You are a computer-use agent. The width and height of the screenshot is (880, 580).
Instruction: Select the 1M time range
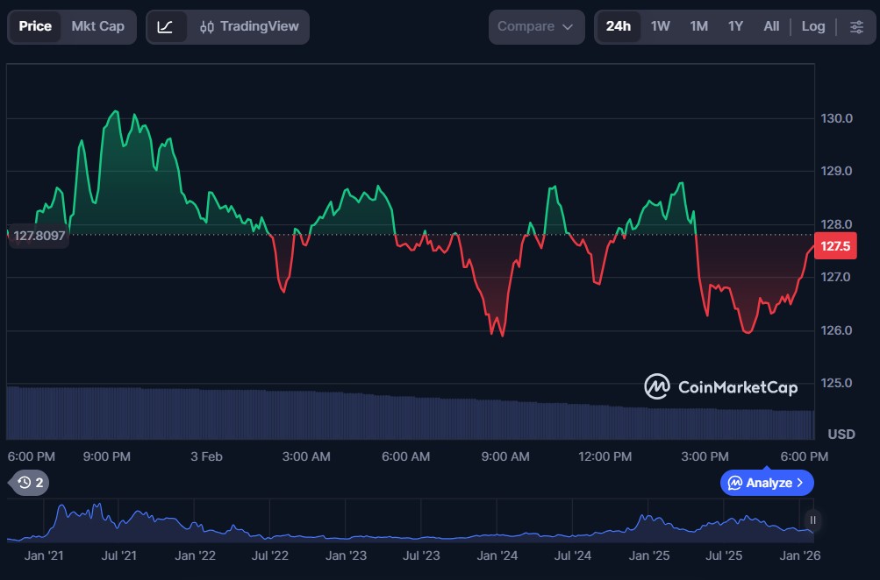pos(698,26)
